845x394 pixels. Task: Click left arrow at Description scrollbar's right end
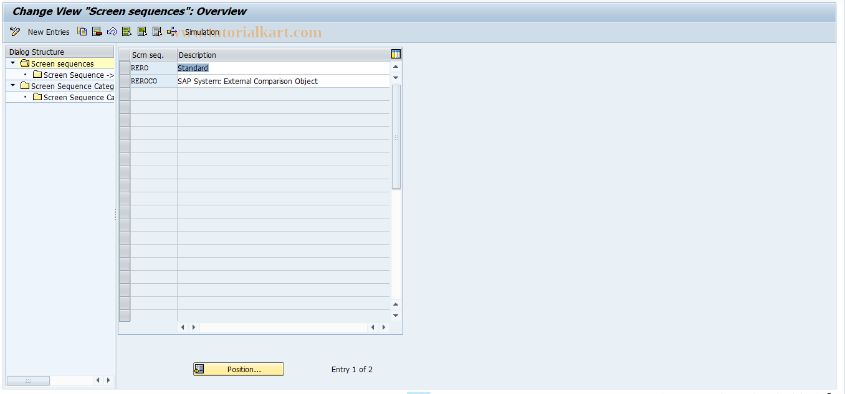pos(373,327)
